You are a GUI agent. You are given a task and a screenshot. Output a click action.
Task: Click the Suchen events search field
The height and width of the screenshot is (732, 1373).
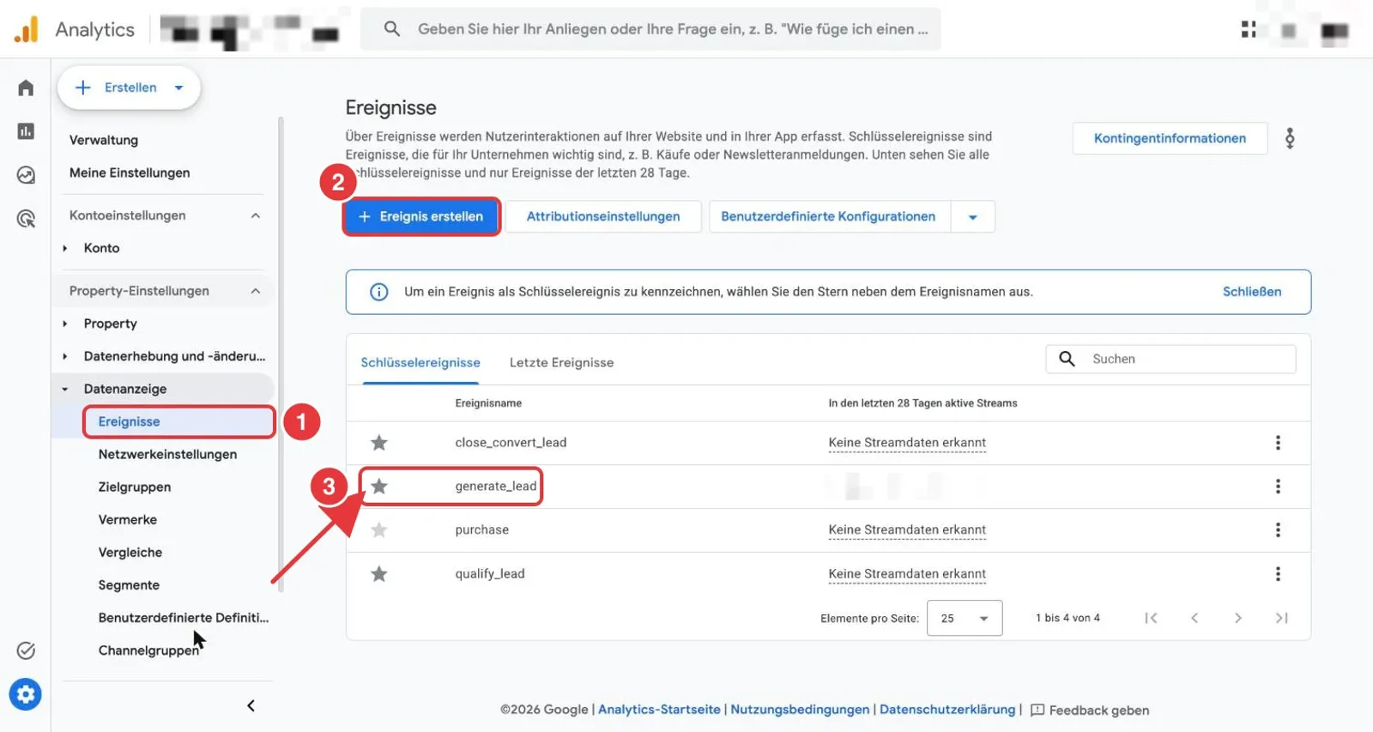(x=1170, y=359)
